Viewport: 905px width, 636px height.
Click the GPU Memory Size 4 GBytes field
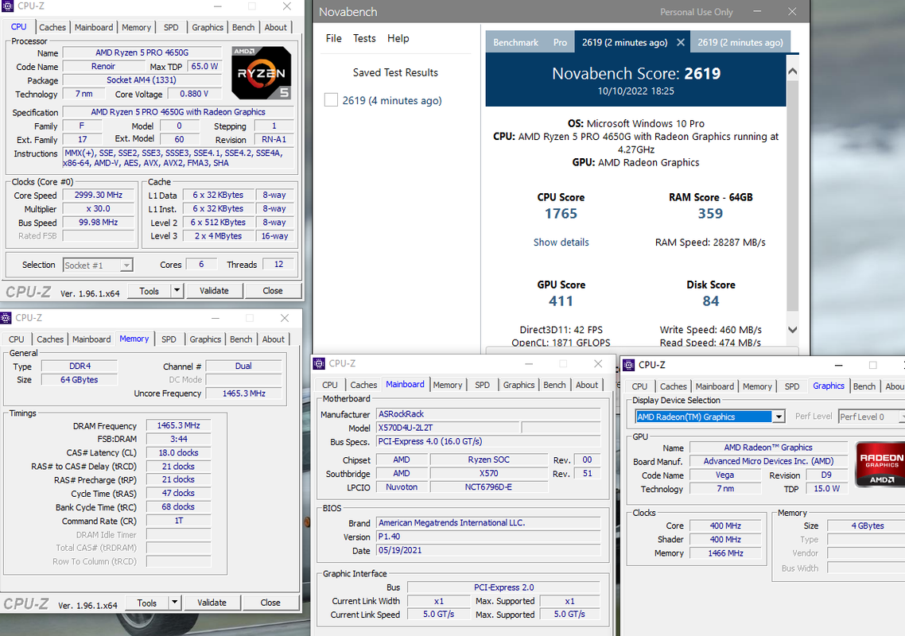pos(866,525)
